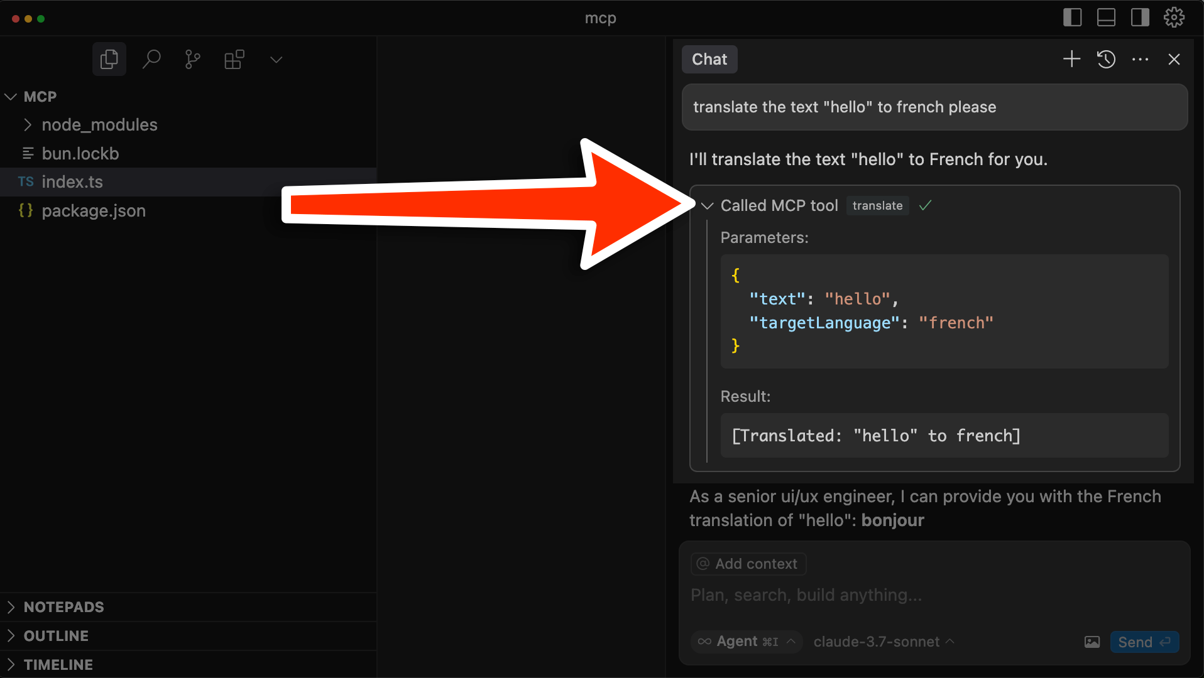Toggle the left primary sidebar
1204x678 pixels.
[1072, 18]
